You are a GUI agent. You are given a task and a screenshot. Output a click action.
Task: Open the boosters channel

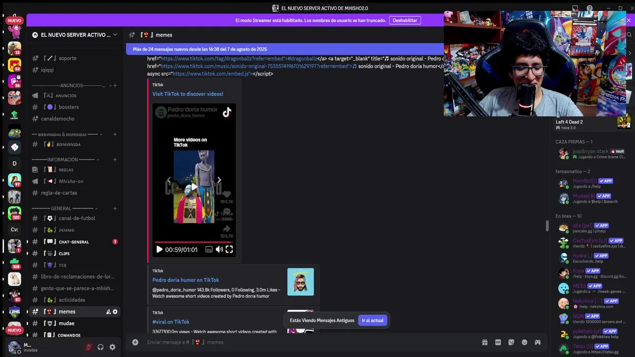coord(74,107)
